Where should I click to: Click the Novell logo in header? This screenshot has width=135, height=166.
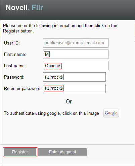(17, 8)
